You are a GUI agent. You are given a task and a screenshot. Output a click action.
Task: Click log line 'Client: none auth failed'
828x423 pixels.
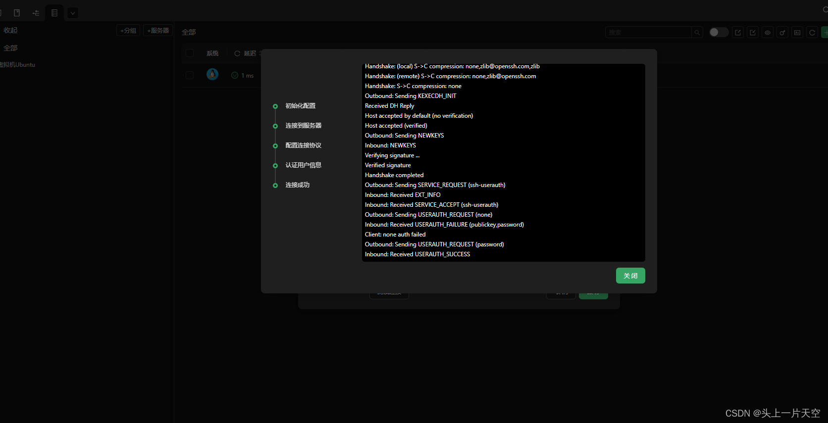[395, 235]
